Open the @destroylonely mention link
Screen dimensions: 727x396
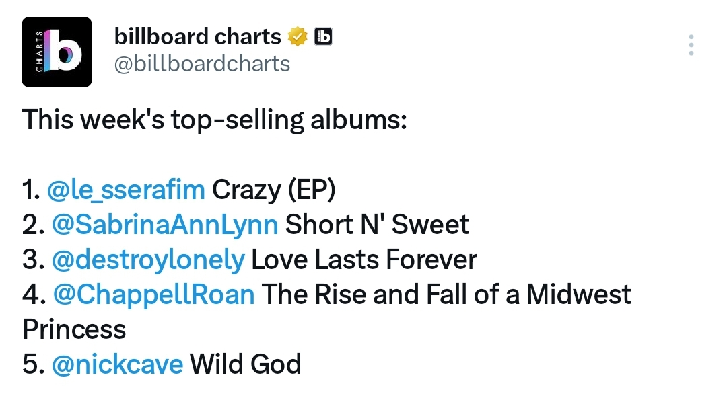point(148,260)
